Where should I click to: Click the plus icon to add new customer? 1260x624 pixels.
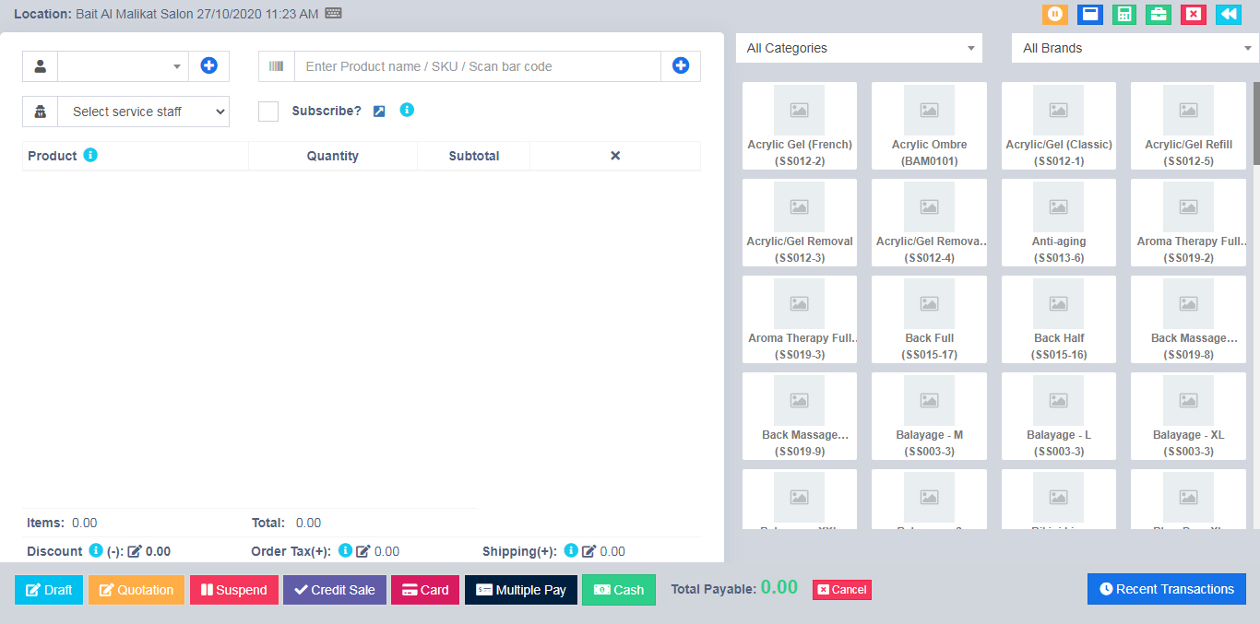209,66
